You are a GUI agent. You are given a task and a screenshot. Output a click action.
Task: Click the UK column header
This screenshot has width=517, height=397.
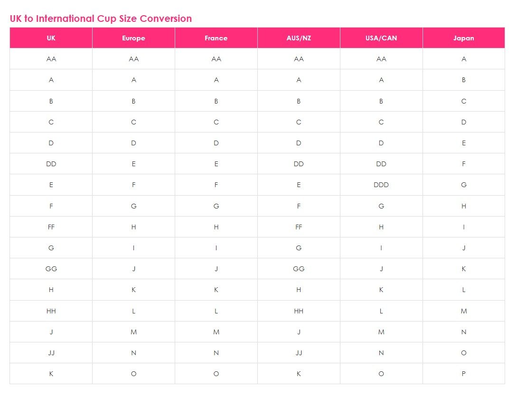coord(51,38)
